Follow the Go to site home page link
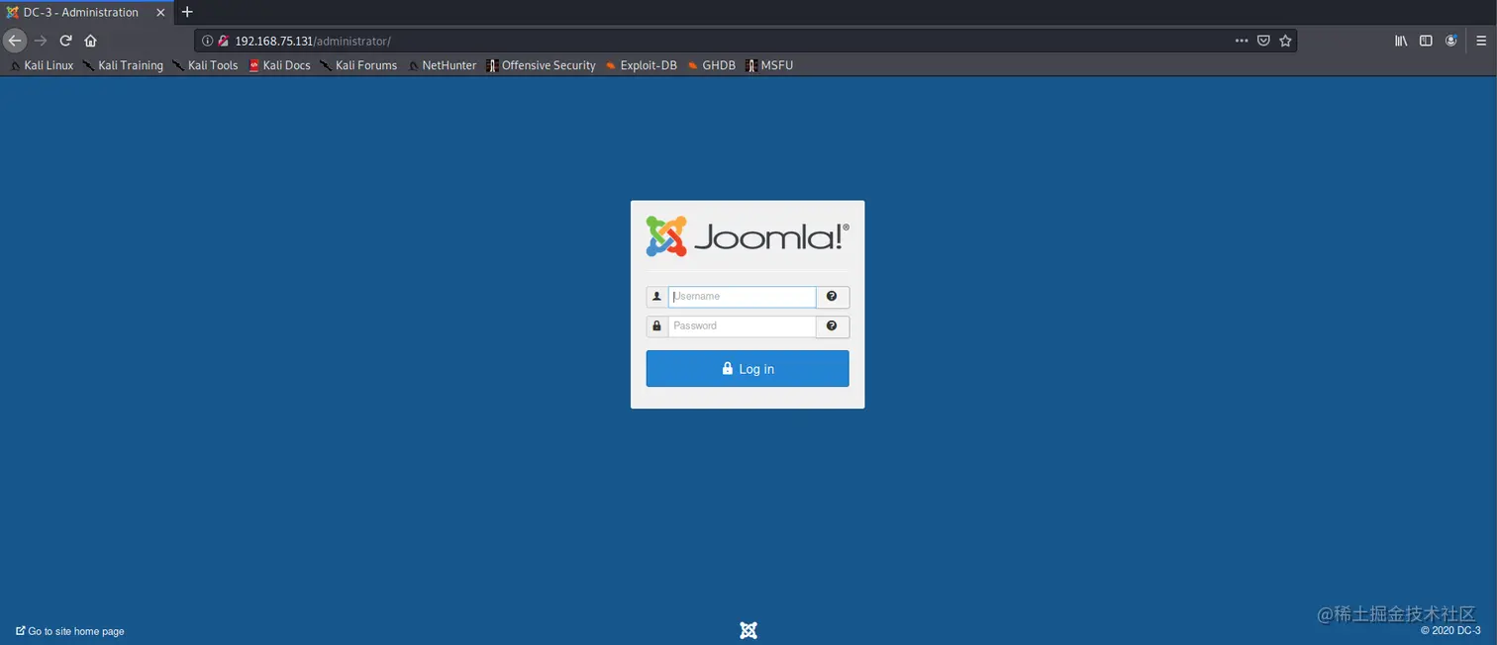The width and height of the screenshot is (1497, 645). 70,631
